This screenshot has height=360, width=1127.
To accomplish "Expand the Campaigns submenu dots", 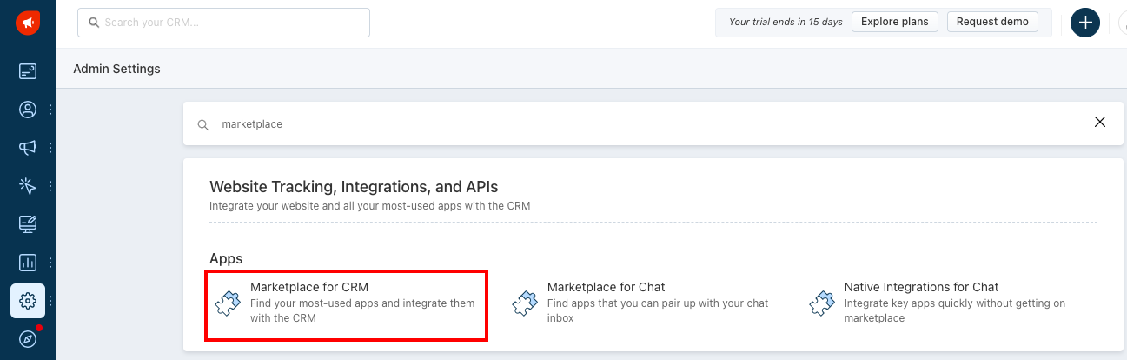I will tap(50, 148).
